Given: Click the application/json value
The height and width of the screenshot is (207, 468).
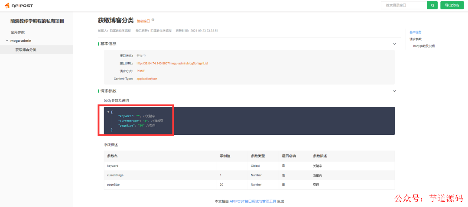Looking at the screenshot, I should (147, 79).
